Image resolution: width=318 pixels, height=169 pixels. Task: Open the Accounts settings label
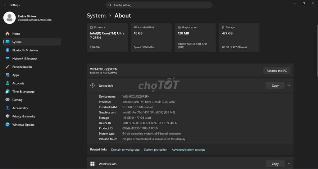pyautogui.click(x=18, y=83)
